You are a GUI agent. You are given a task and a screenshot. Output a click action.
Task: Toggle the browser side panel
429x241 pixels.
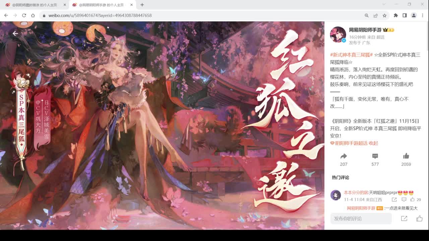tap(405, 15)
